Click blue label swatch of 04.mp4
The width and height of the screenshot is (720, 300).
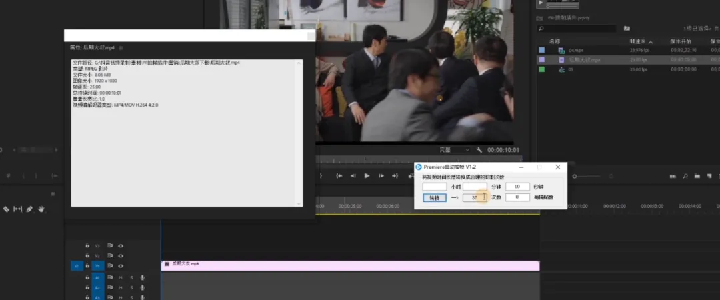click(x=542, y=50)
